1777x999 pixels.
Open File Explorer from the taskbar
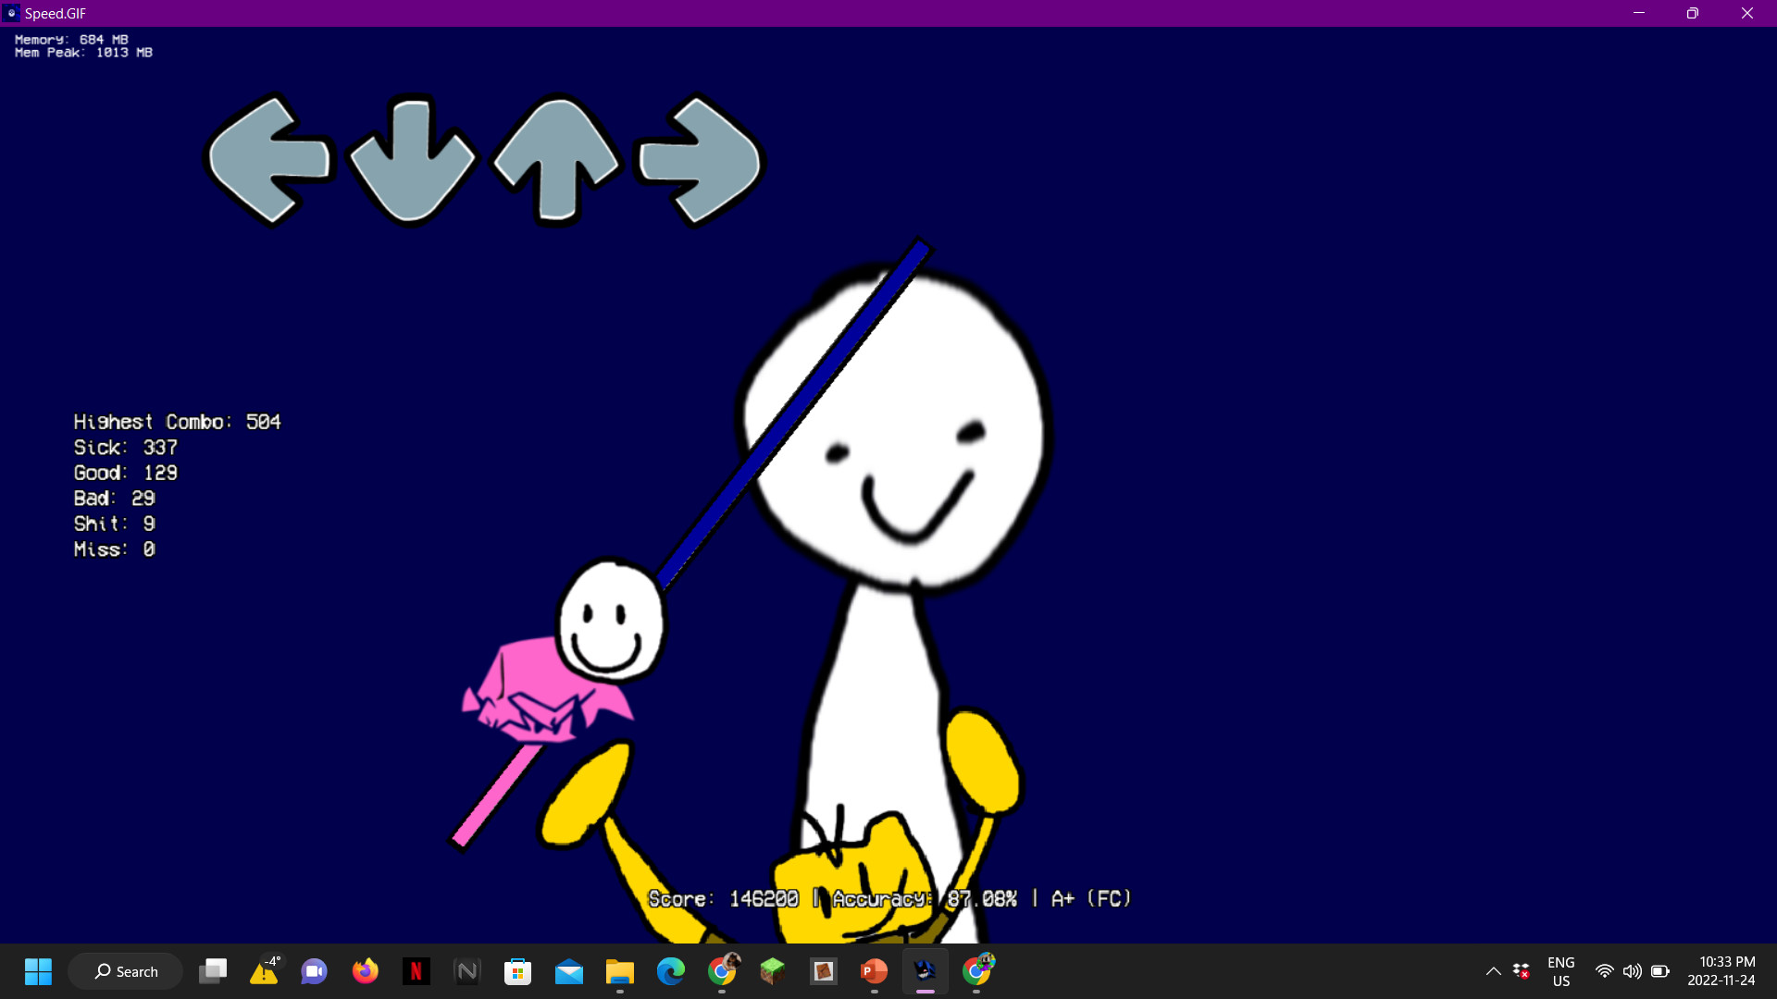[619, 971]
